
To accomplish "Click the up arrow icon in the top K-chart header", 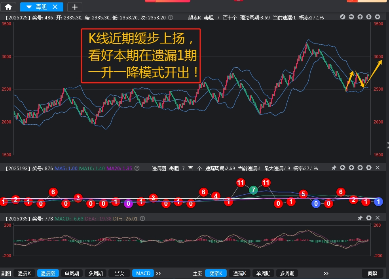I will tap(360, 17).
